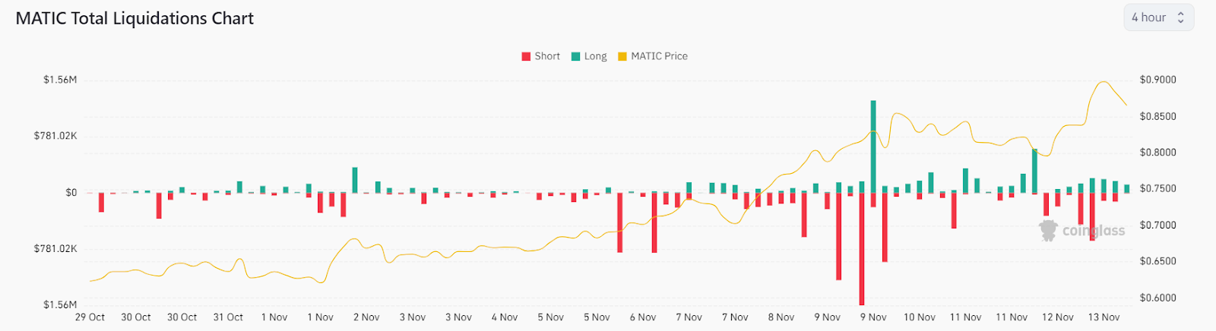Click the 29 Oct date label
1216x331 pixels.
tap(90, 317)
